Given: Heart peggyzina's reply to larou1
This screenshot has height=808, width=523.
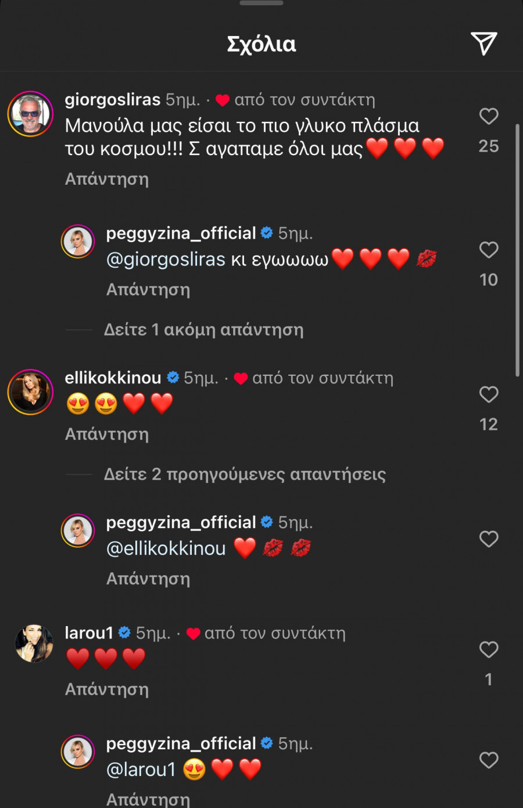Looking at the screenshot, I should click(x=489, y=760).
